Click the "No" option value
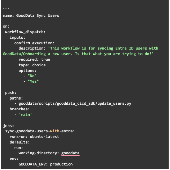Viewport: 170px width, 170px height. coord(32,76)
